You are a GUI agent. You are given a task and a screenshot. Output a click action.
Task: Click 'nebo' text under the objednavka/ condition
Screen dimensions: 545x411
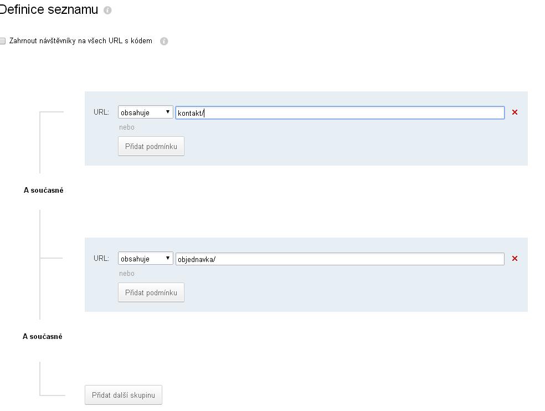[x=126, y=274]
